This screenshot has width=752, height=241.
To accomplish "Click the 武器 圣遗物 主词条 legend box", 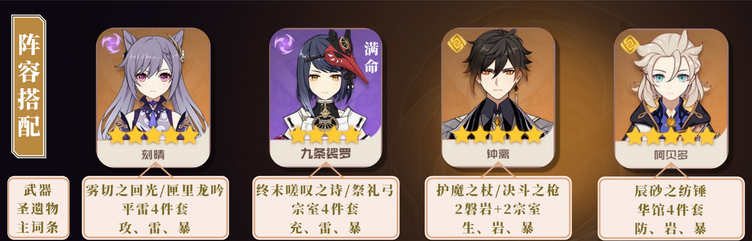I will (38, 208).
